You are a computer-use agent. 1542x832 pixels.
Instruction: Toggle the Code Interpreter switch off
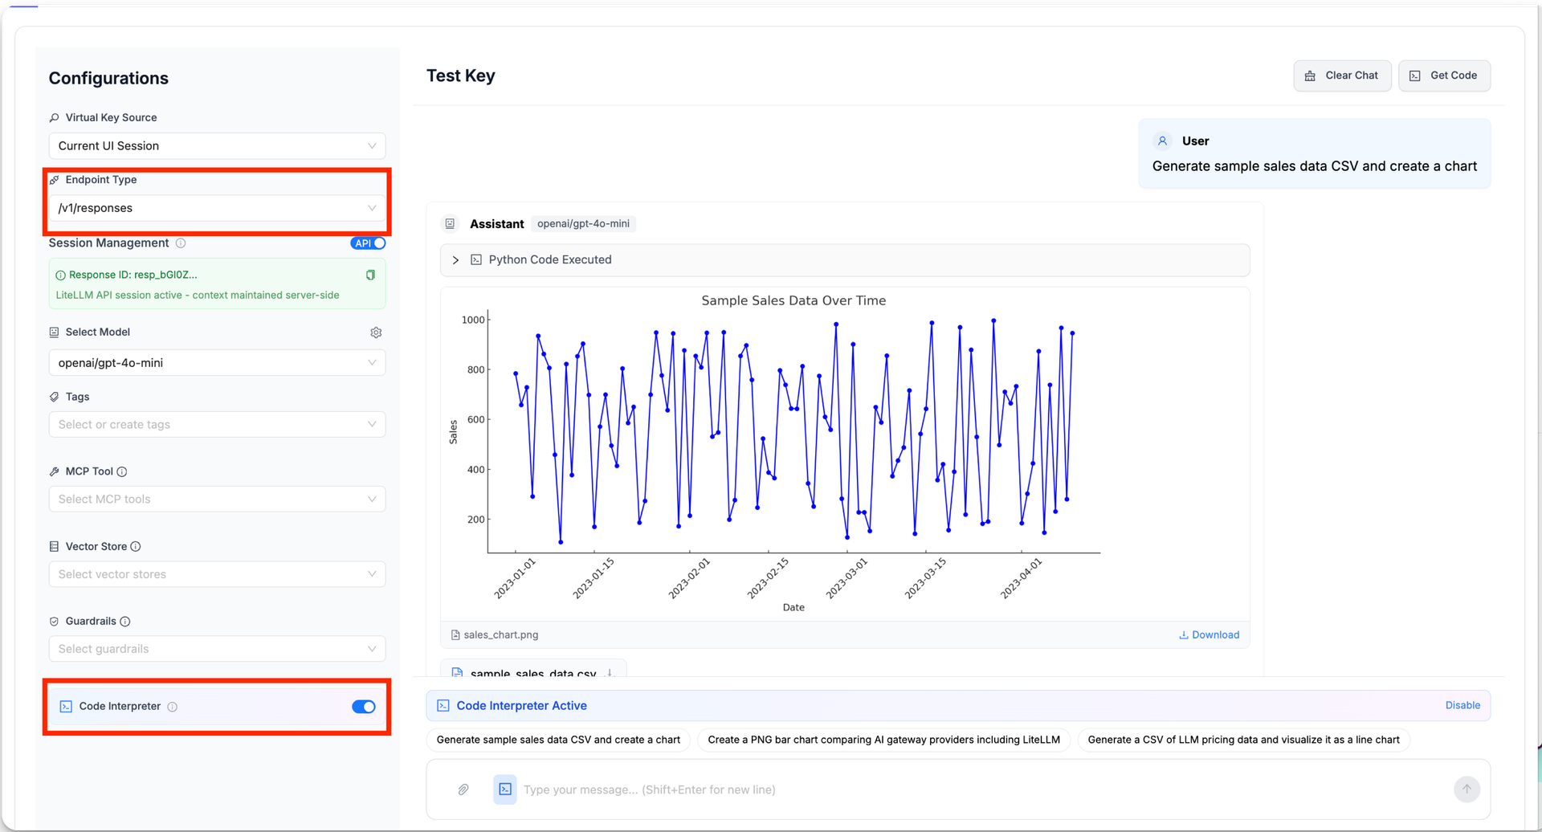[363, 707]
